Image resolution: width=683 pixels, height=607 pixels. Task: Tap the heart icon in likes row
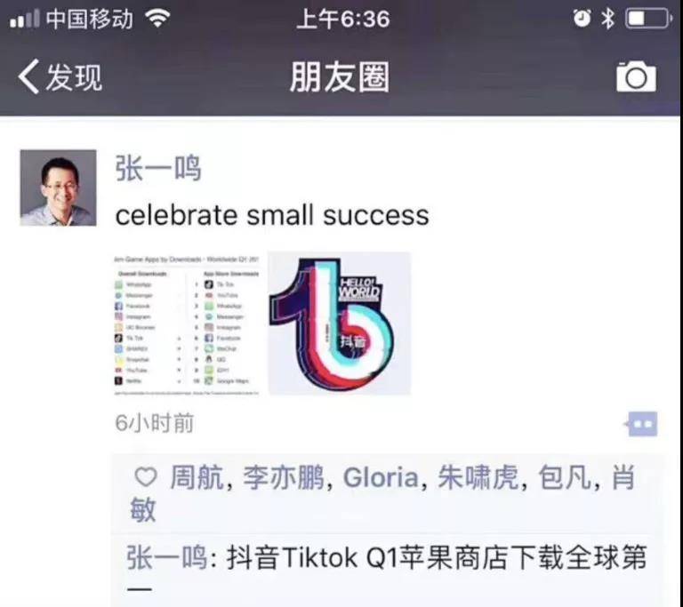click(x=146, y=477)
